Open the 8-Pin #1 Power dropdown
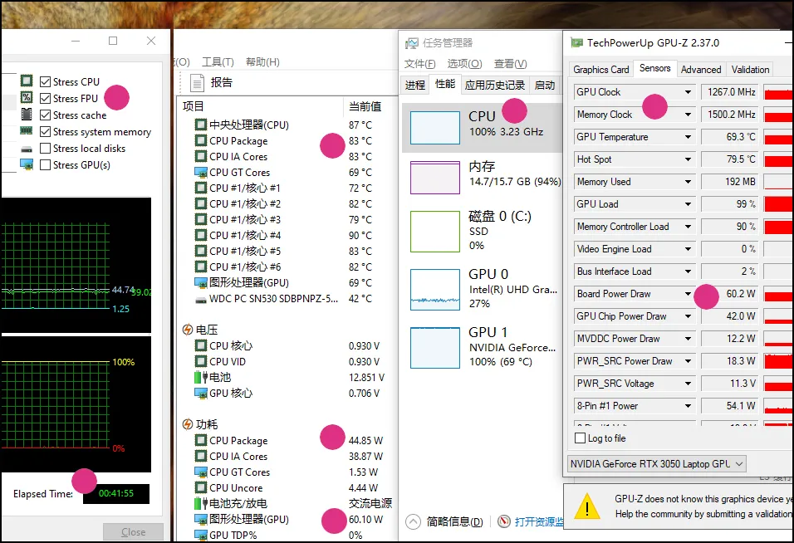The height and width of the screenshot is (543, 794). [688, 406]
